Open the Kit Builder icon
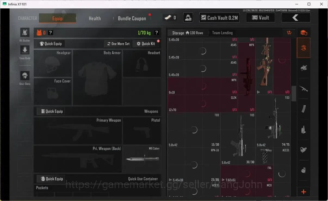 click(25, 33)
